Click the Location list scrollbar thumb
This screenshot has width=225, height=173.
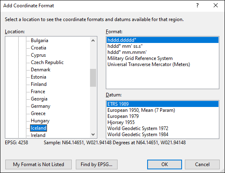point(93,78)
